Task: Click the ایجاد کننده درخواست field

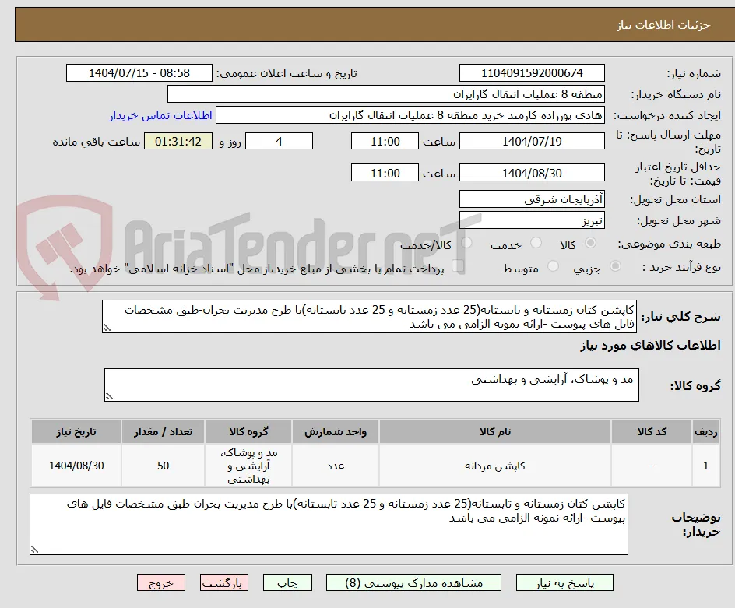Action: coord(410,115)
